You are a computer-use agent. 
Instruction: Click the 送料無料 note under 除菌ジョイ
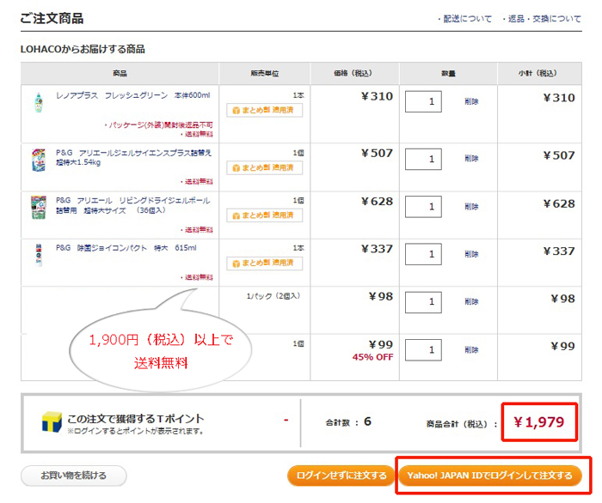point(197,277)
